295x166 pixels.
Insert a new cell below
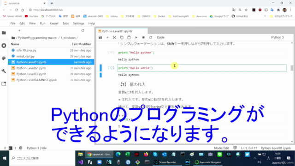107,37
